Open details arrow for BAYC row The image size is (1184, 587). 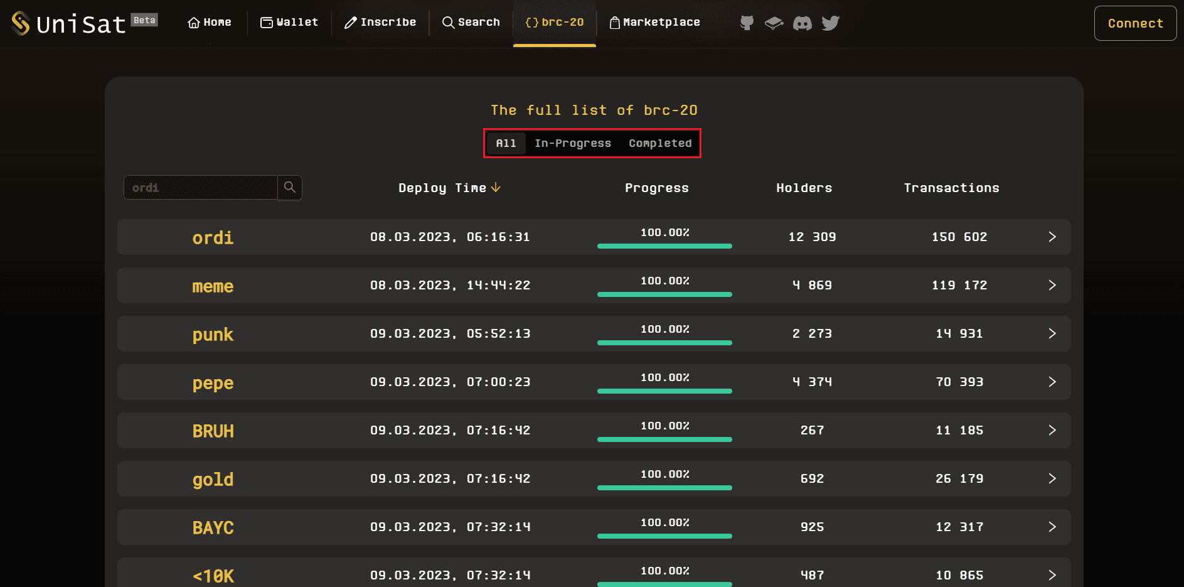pyautogui.click(x=1052, y=527)
